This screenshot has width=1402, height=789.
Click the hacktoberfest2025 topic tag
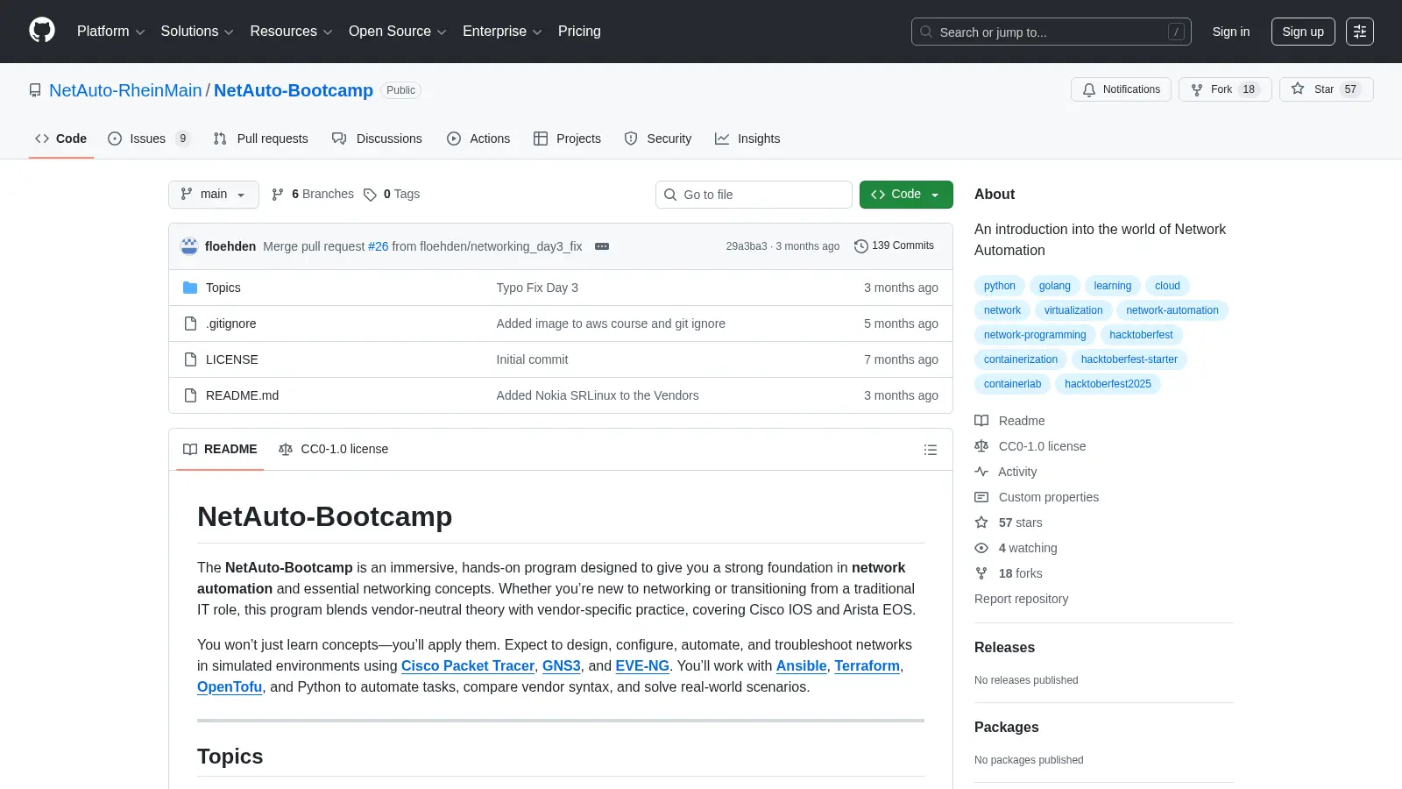tap(1108, 384)
